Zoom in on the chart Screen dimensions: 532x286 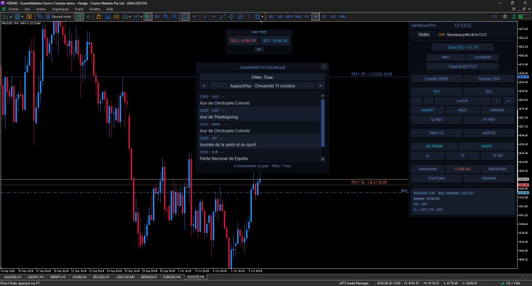[x=166, y=16]
